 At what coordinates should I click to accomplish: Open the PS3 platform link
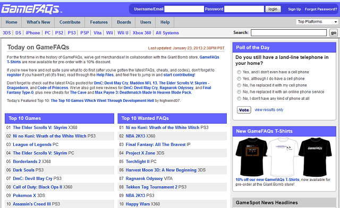tap(72, 33)
